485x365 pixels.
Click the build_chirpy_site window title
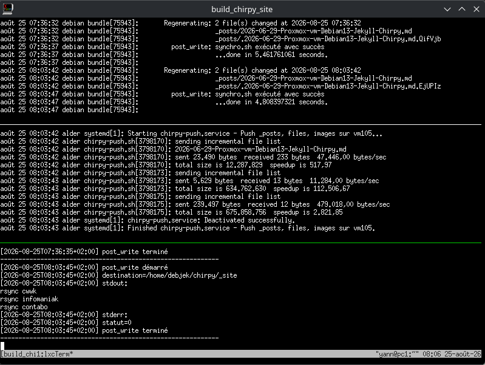pyautogui.click(x=242, y=9)
